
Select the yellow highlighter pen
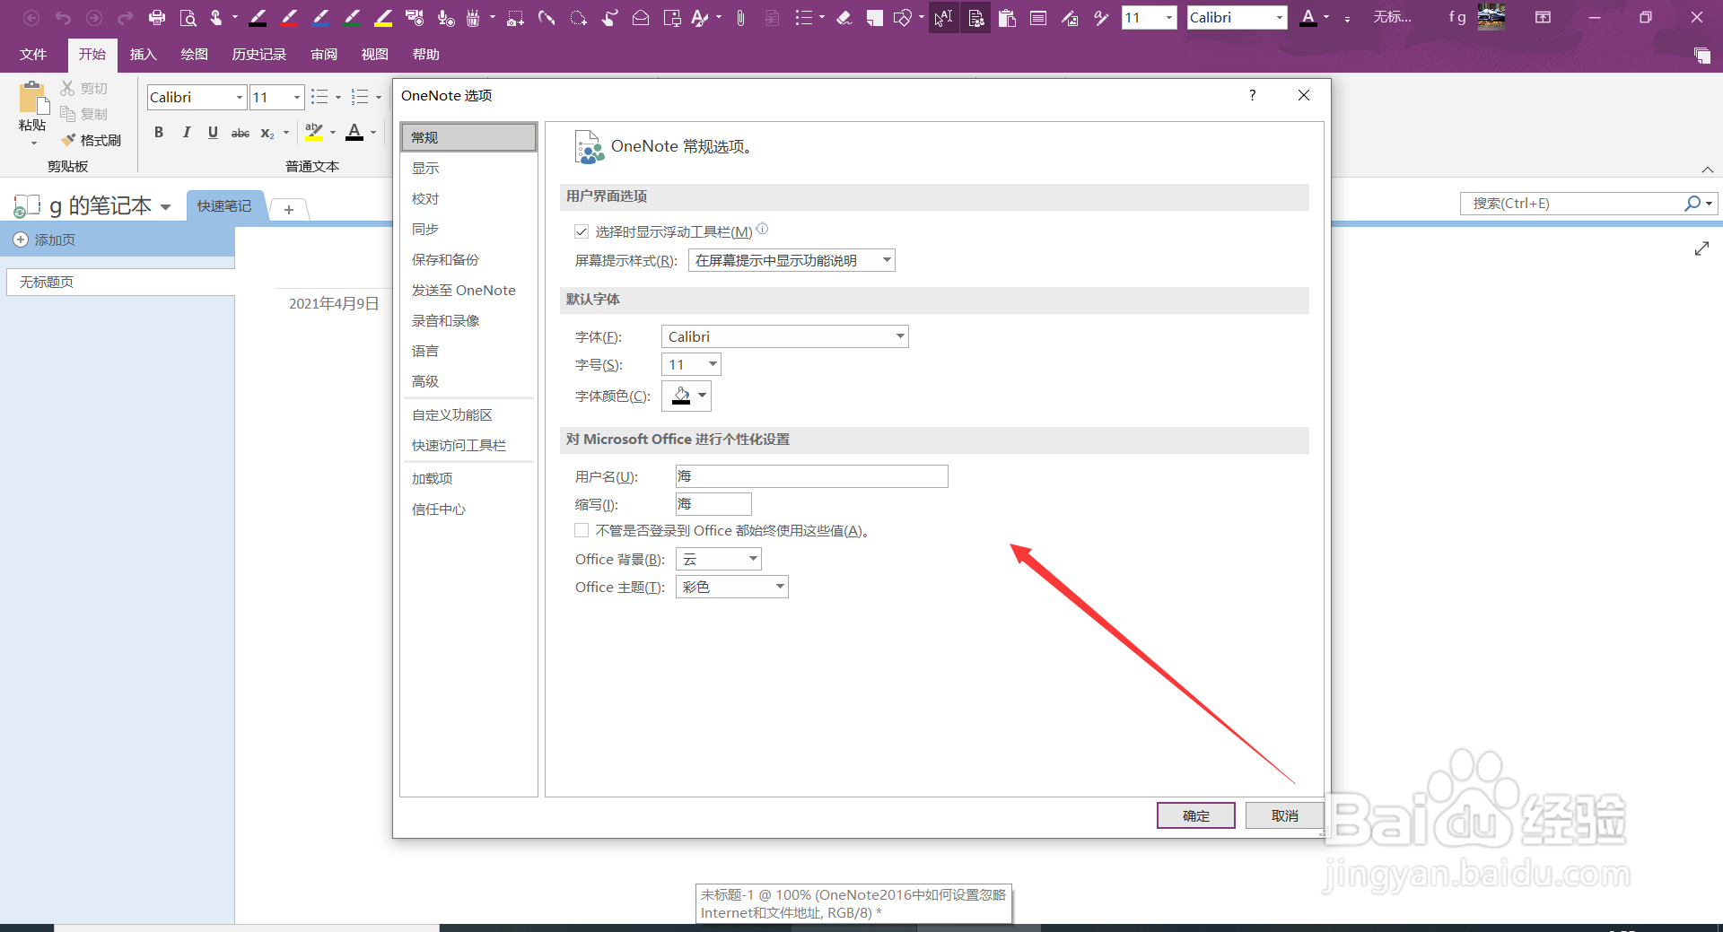(x=383, y=17)
